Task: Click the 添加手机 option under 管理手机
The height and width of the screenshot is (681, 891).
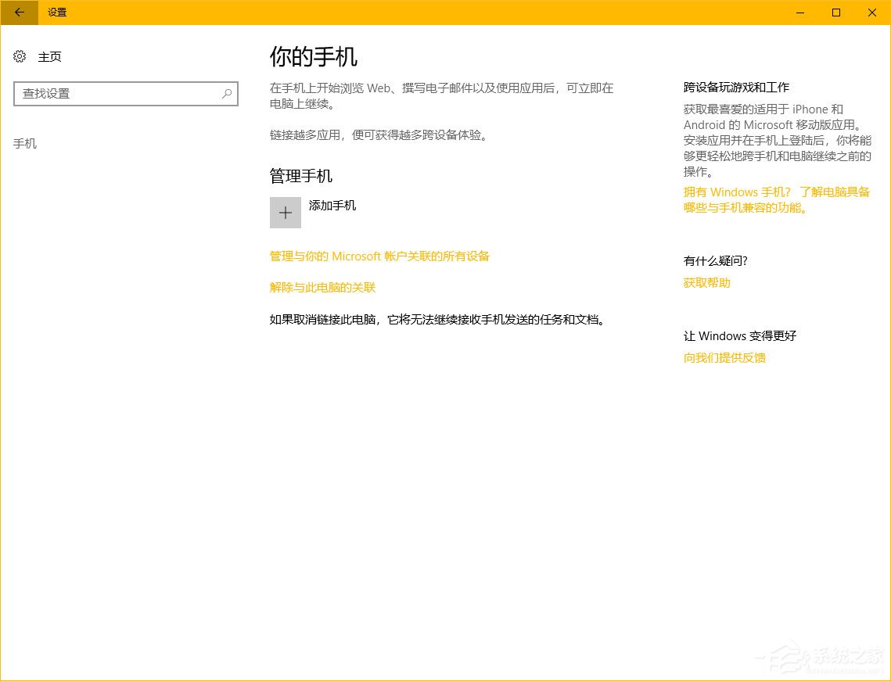Action: (332, 206)
